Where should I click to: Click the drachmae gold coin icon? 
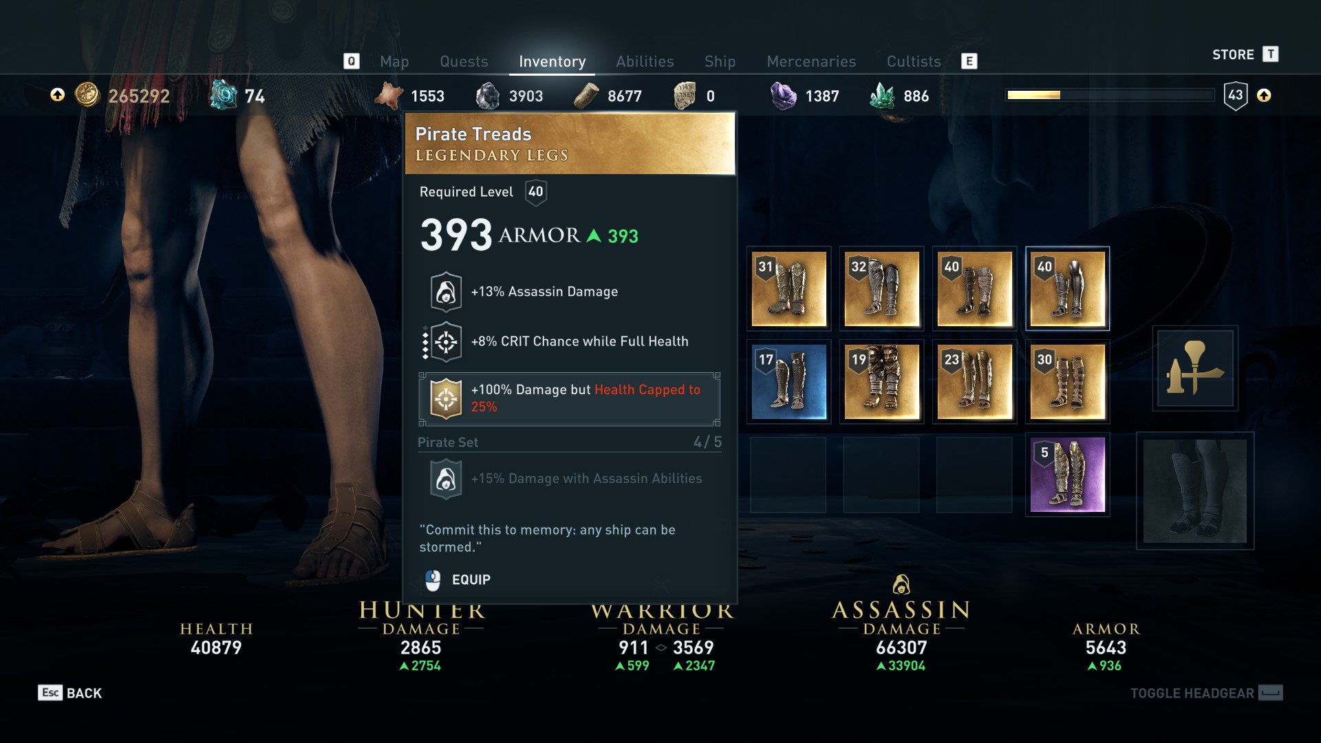[87, 95]
